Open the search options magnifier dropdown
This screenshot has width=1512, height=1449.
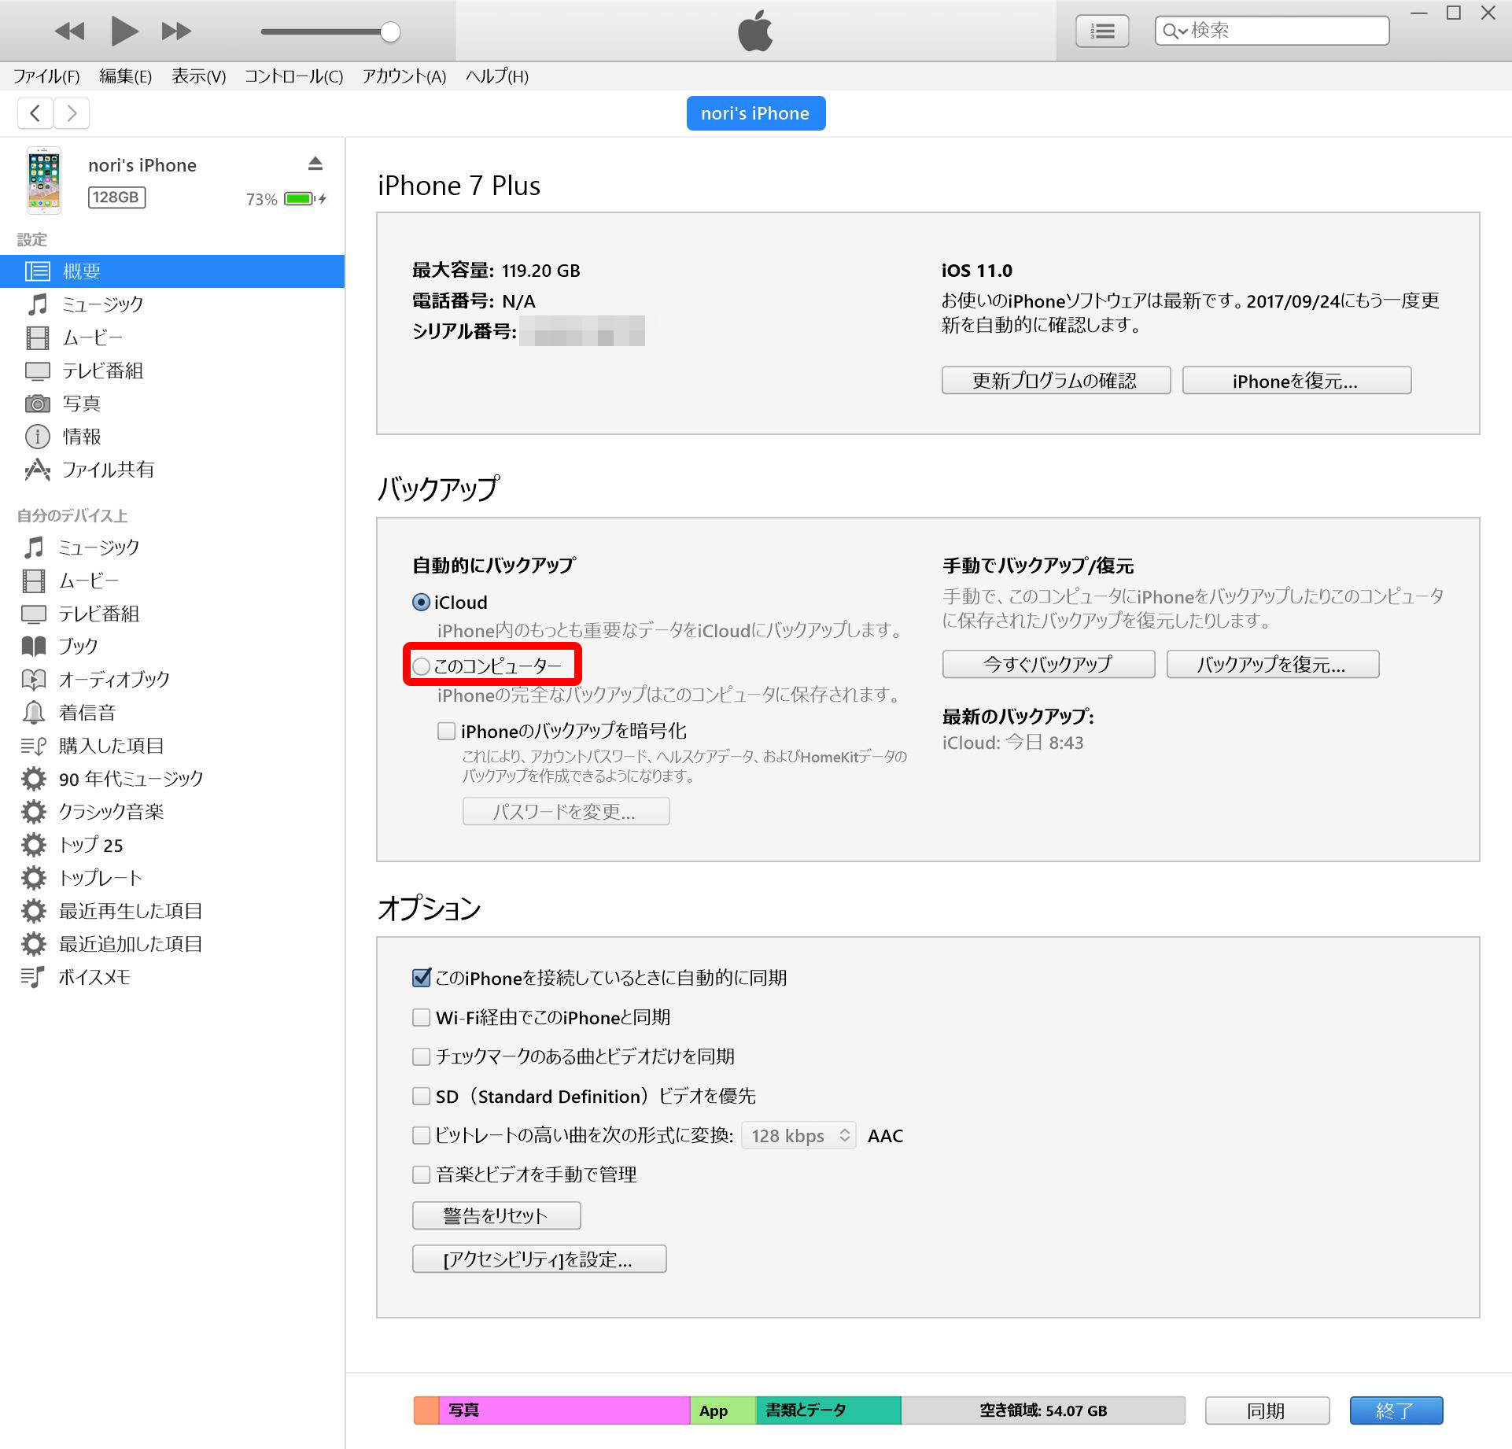click(1175, 31)
